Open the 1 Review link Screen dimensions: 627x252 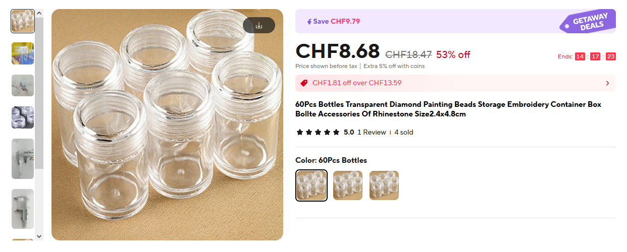pyautogui.click(x=372, y=133)
